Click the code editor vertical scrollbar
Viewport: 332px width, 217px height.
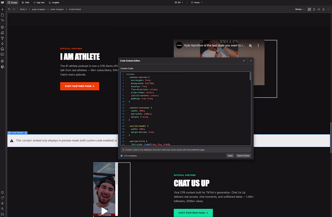click(x=250, y=77)
